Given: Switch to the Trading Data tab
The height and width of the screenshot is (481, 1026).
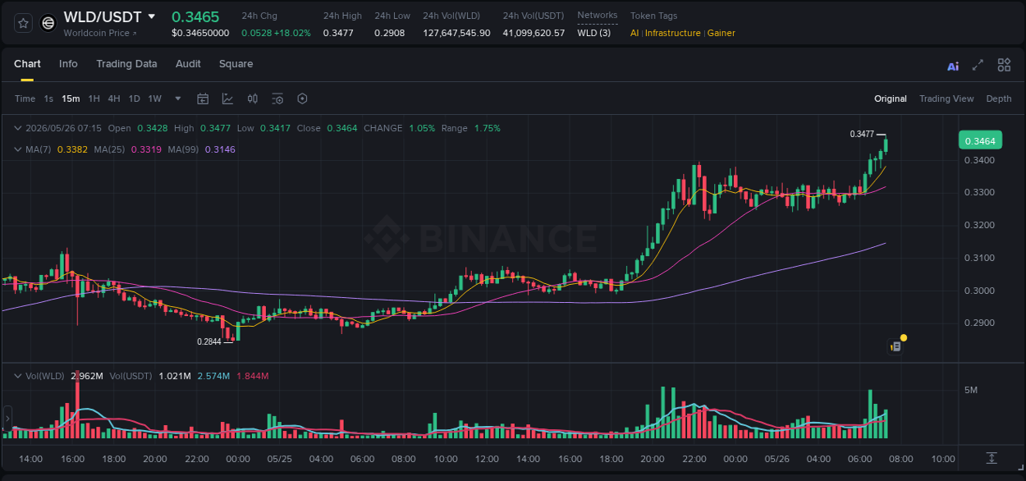Looking at the screenshot, I should point(126,64).
